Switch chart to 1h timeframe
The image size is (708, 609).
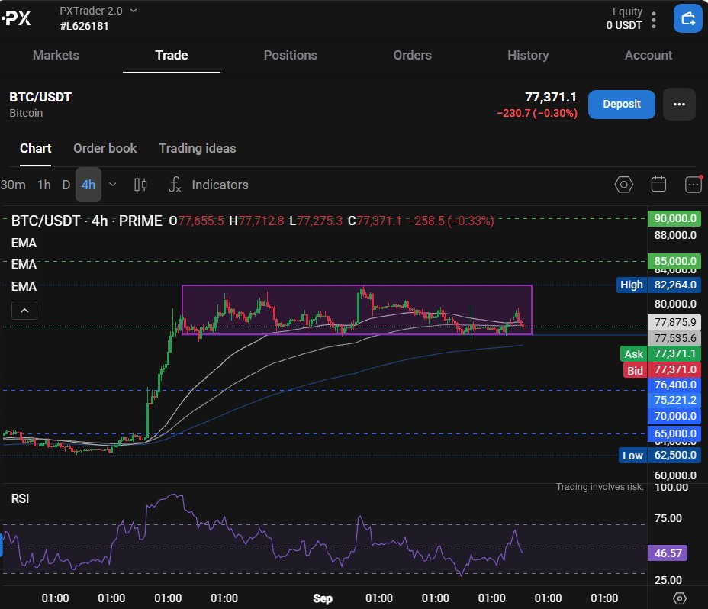click(43, 185)
